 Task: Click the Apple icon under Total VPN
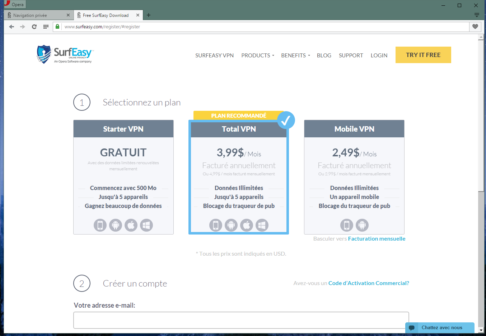click(247, 225)
